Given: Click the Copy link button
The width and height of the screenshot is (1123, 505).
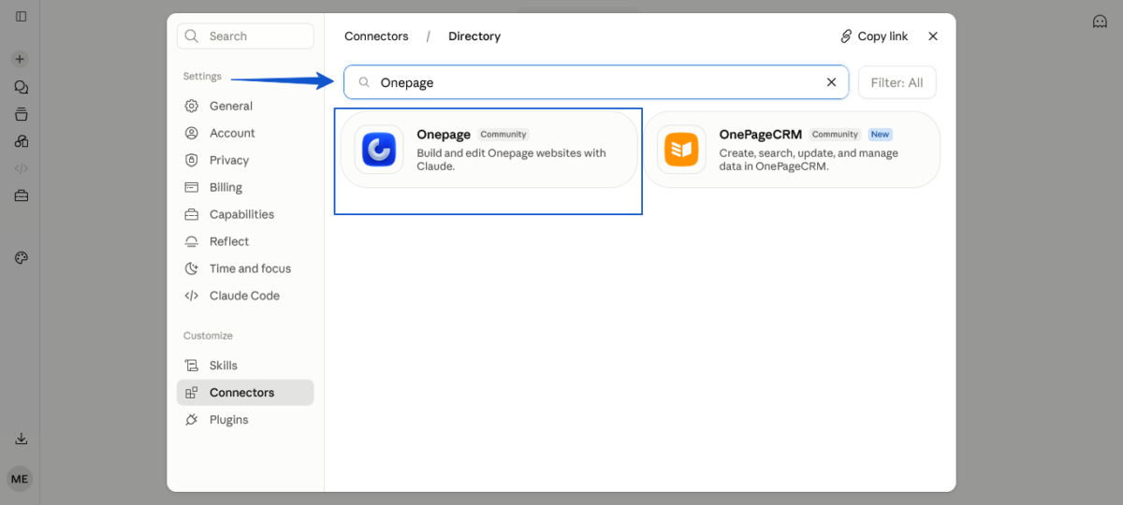Looking at the screenshot, I should (874, 36).
